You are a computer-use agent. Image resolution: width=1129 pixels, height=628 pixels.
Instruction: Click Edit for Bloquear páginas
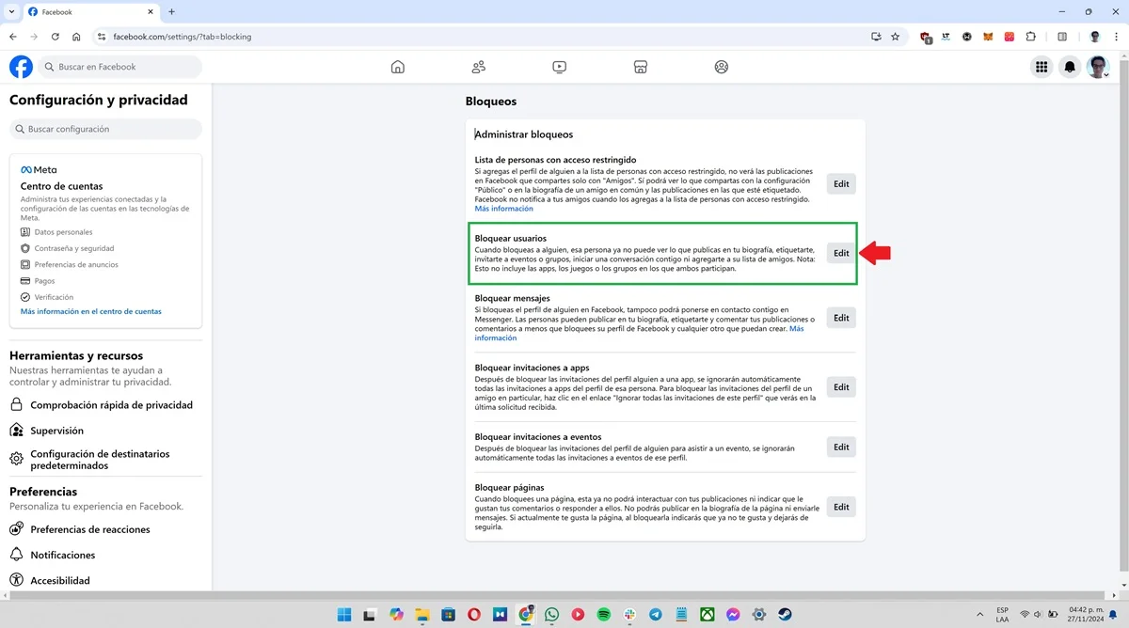tap(841, 507)
